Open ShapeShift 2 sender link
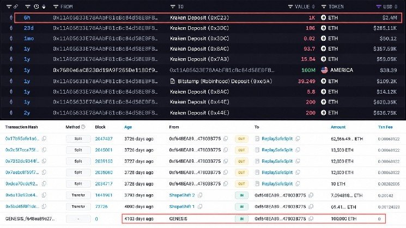Screen dimensions: 406x228 tap(182, 195)
